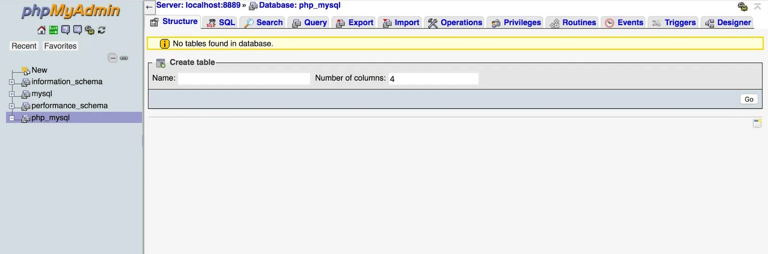
Task: Open the Recent tables list
Action: pyautogui.click(x=24, y=46)
